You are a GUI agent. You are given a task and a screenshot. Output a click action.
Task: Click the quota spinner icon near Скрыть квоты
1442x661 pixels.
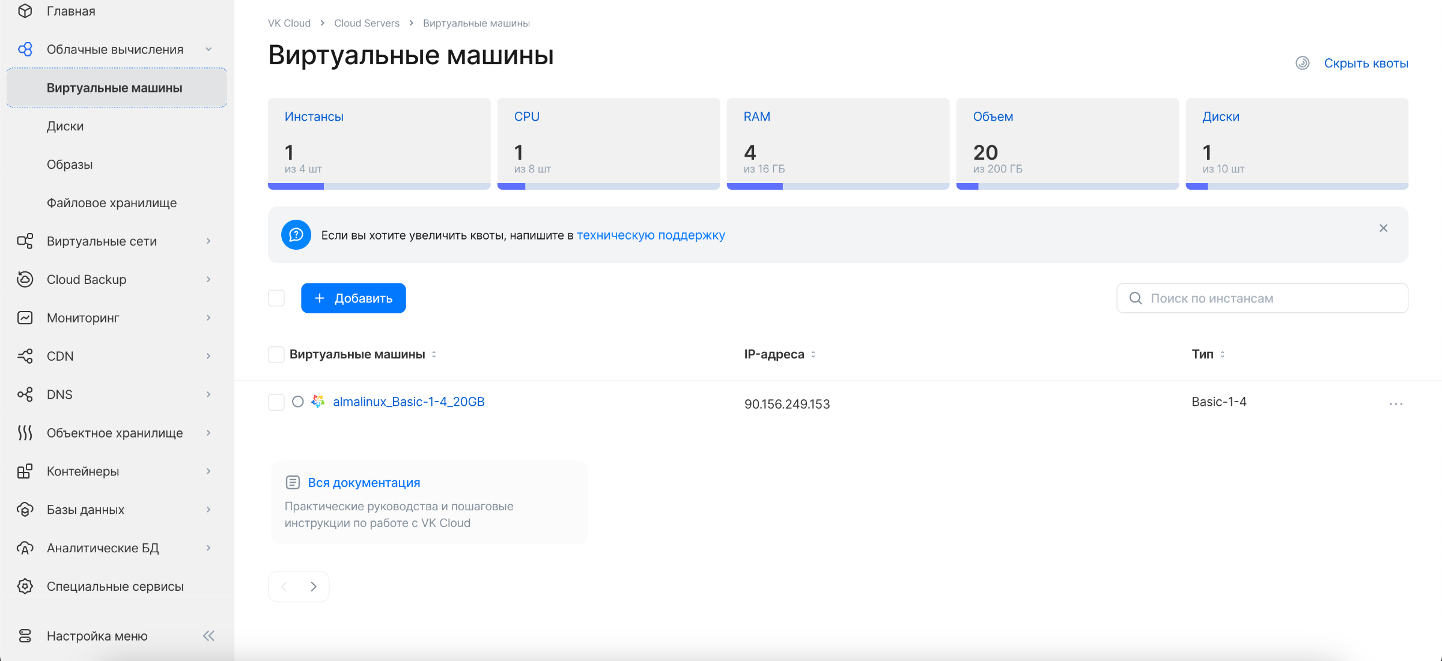click(x=1302, y=63)
